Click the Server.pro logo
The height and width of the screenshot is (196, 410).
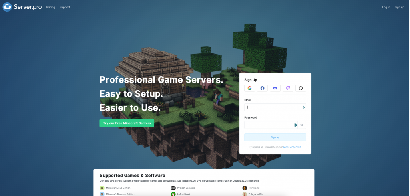pos(22,7)
